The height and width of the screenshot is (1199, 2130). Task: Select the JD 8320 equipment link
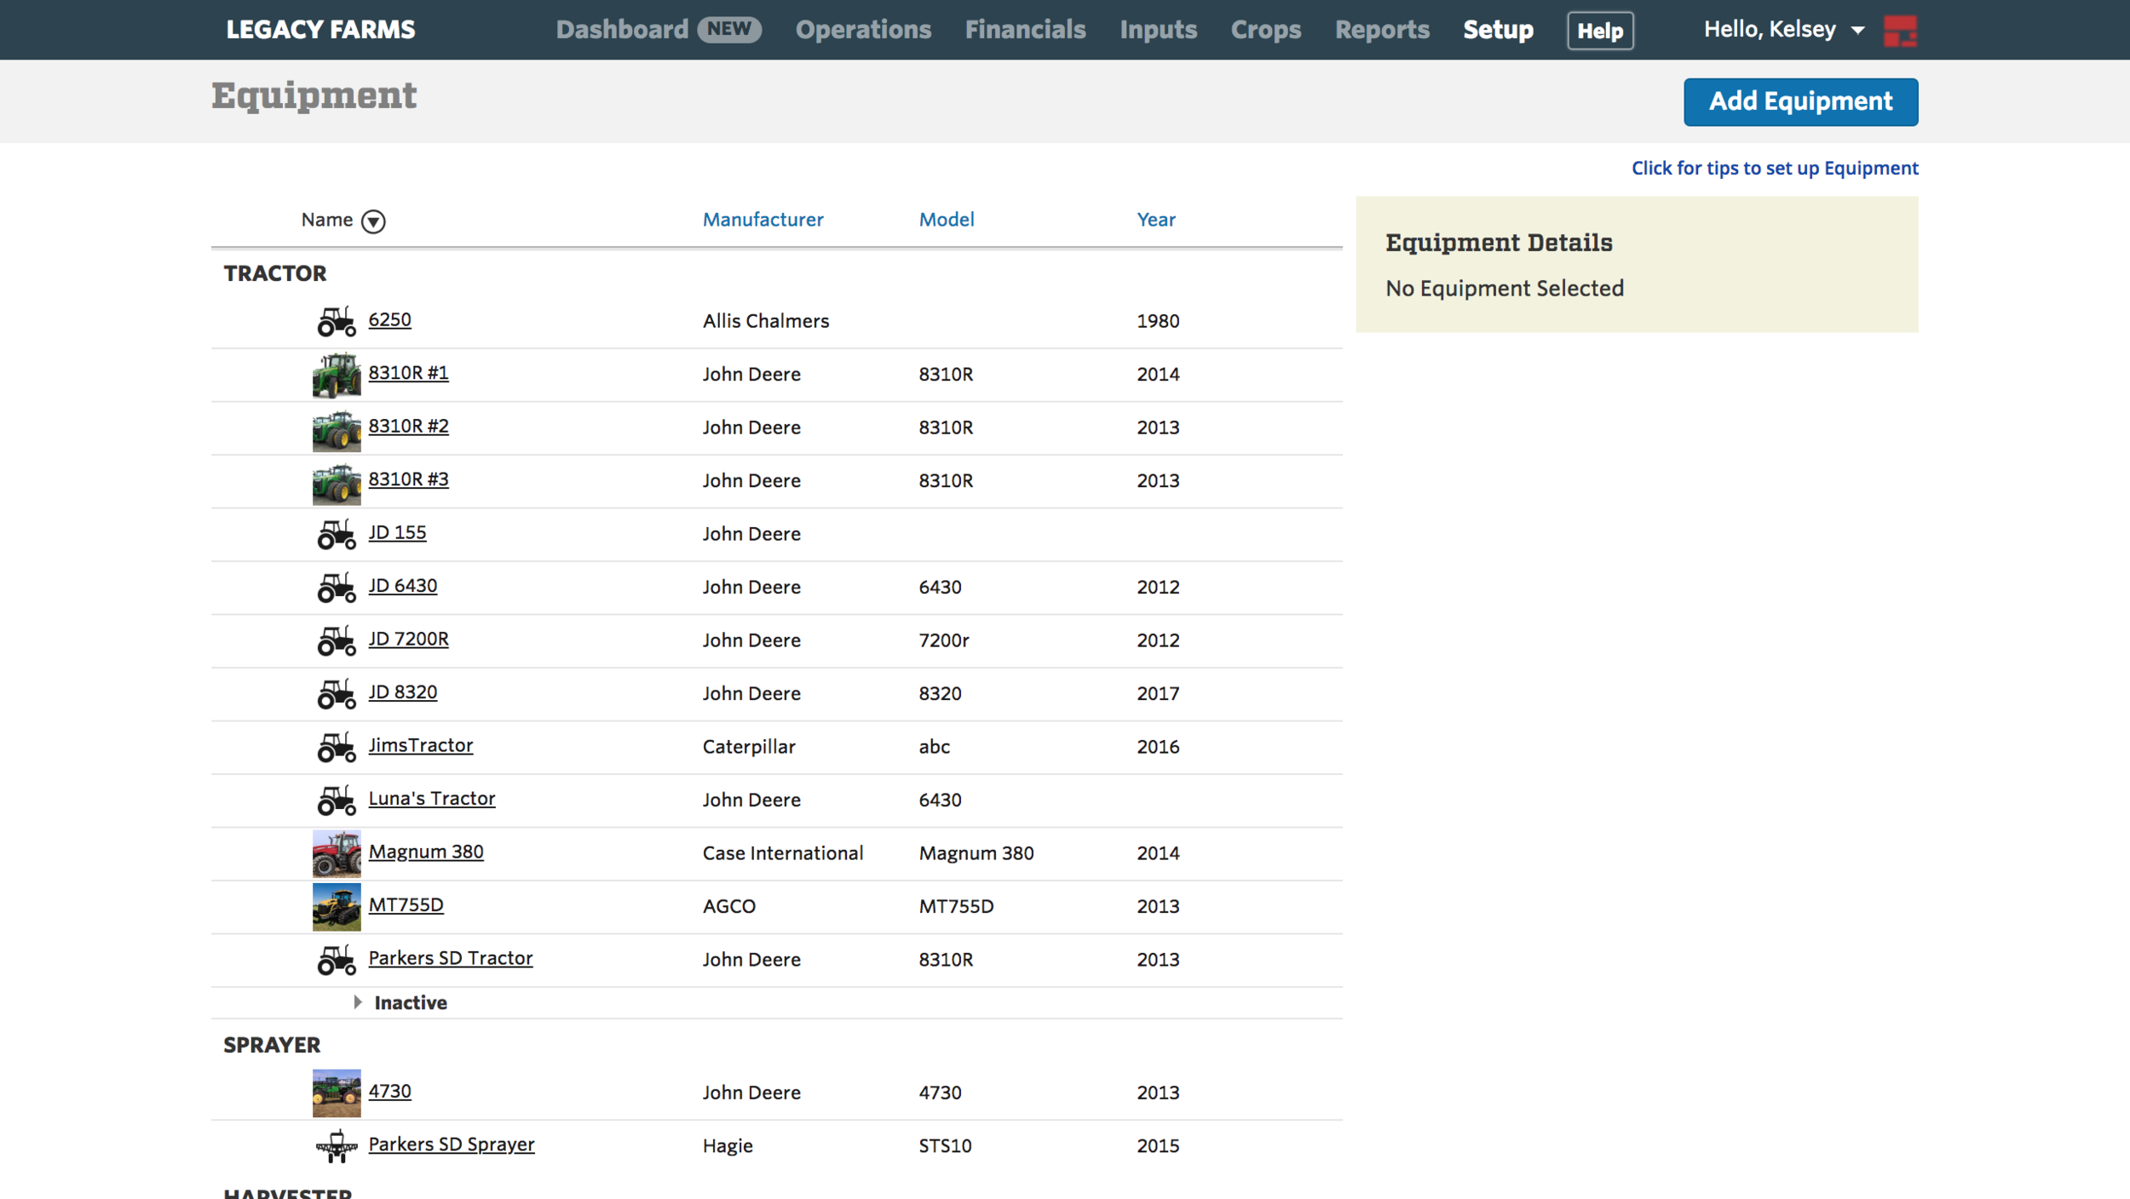click(x=402, y=692)
